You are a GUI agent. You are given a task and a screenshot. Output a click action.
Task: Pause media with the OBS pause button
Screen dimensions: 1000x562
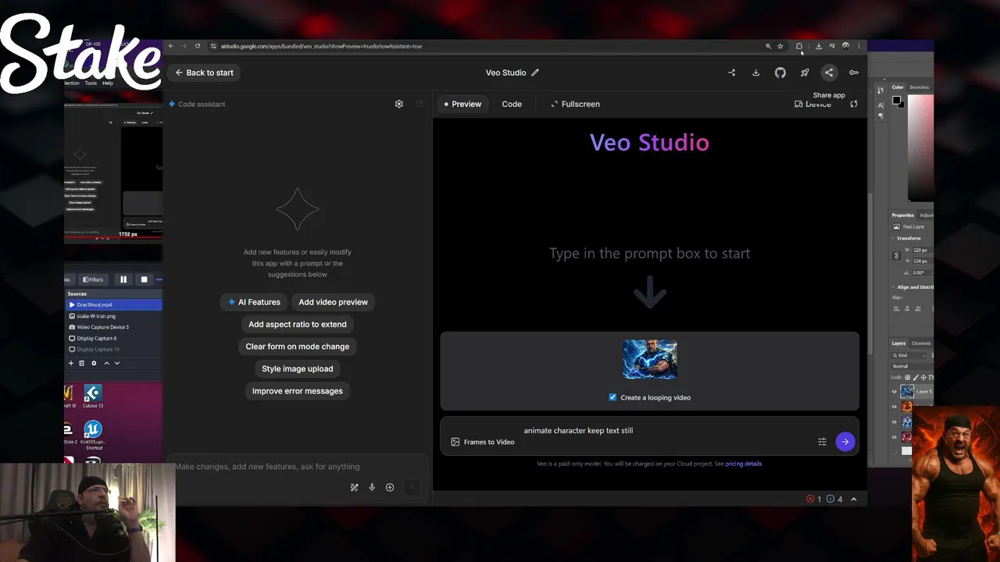pos(123,279)
